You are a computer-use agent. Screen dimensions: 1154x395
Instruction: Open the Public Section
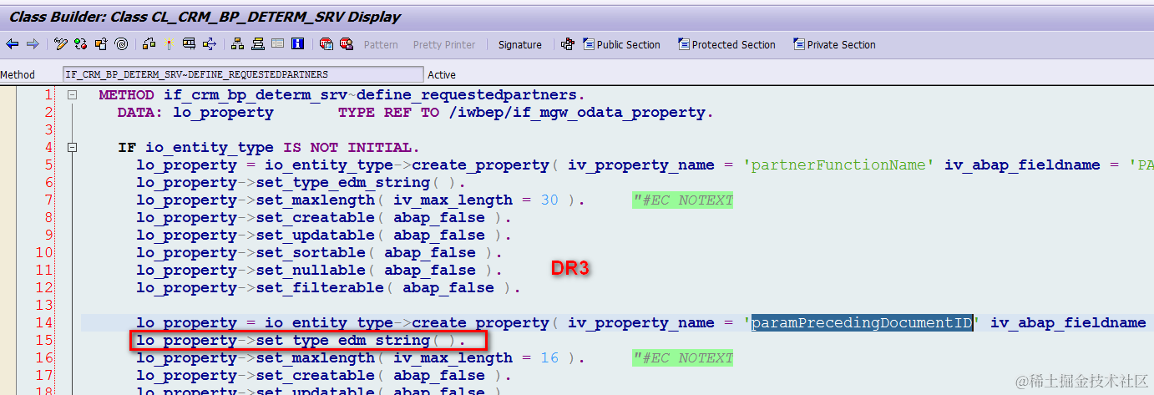click(621, 45)
